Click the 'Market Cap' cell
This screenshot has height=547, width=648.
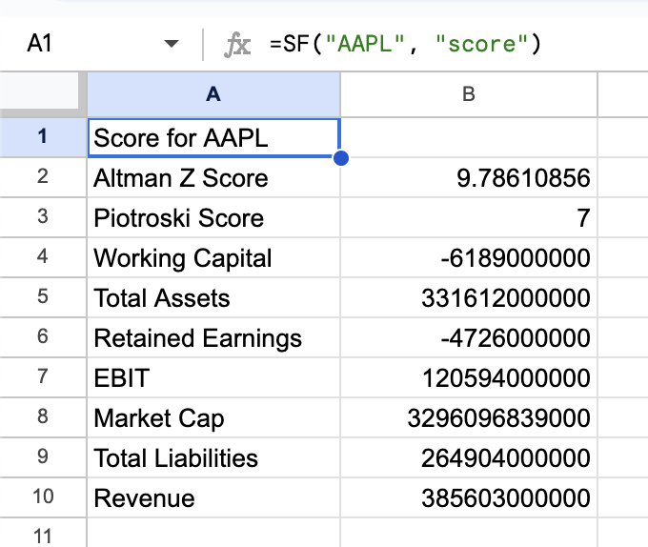point(213,418)
